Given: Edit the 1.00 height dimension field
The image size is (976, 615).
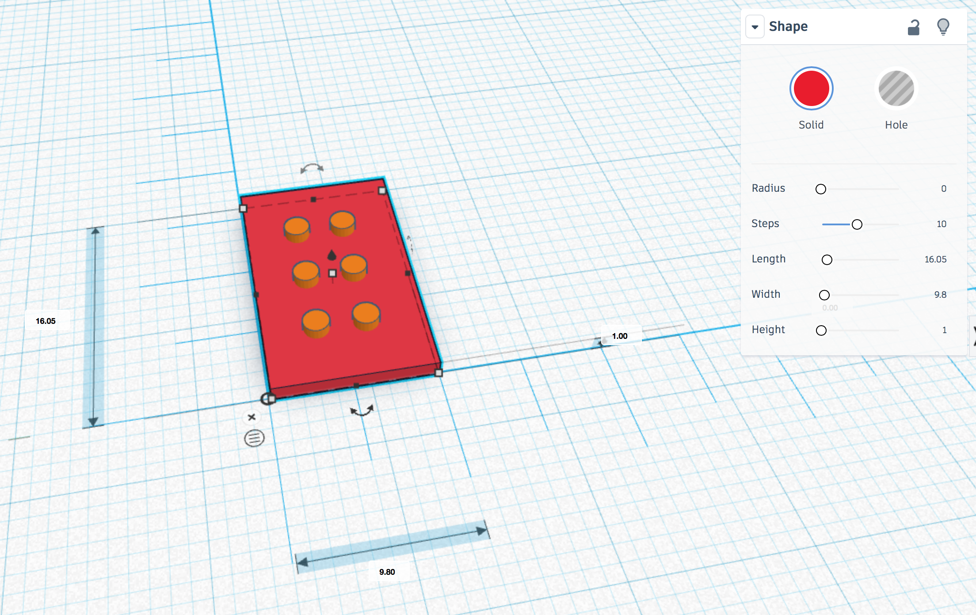Looking at the screenshot, I should 619,335.
